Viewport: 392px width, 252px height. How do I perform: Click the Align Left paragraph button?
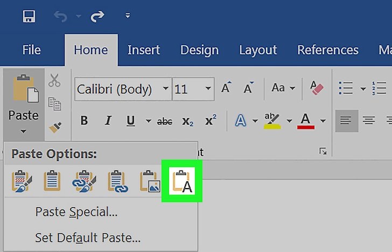pyautogui.click(x=346, y=121)
